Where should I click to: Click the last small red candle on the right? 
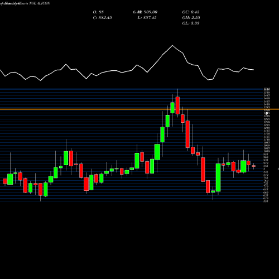[x=253, y=166]
